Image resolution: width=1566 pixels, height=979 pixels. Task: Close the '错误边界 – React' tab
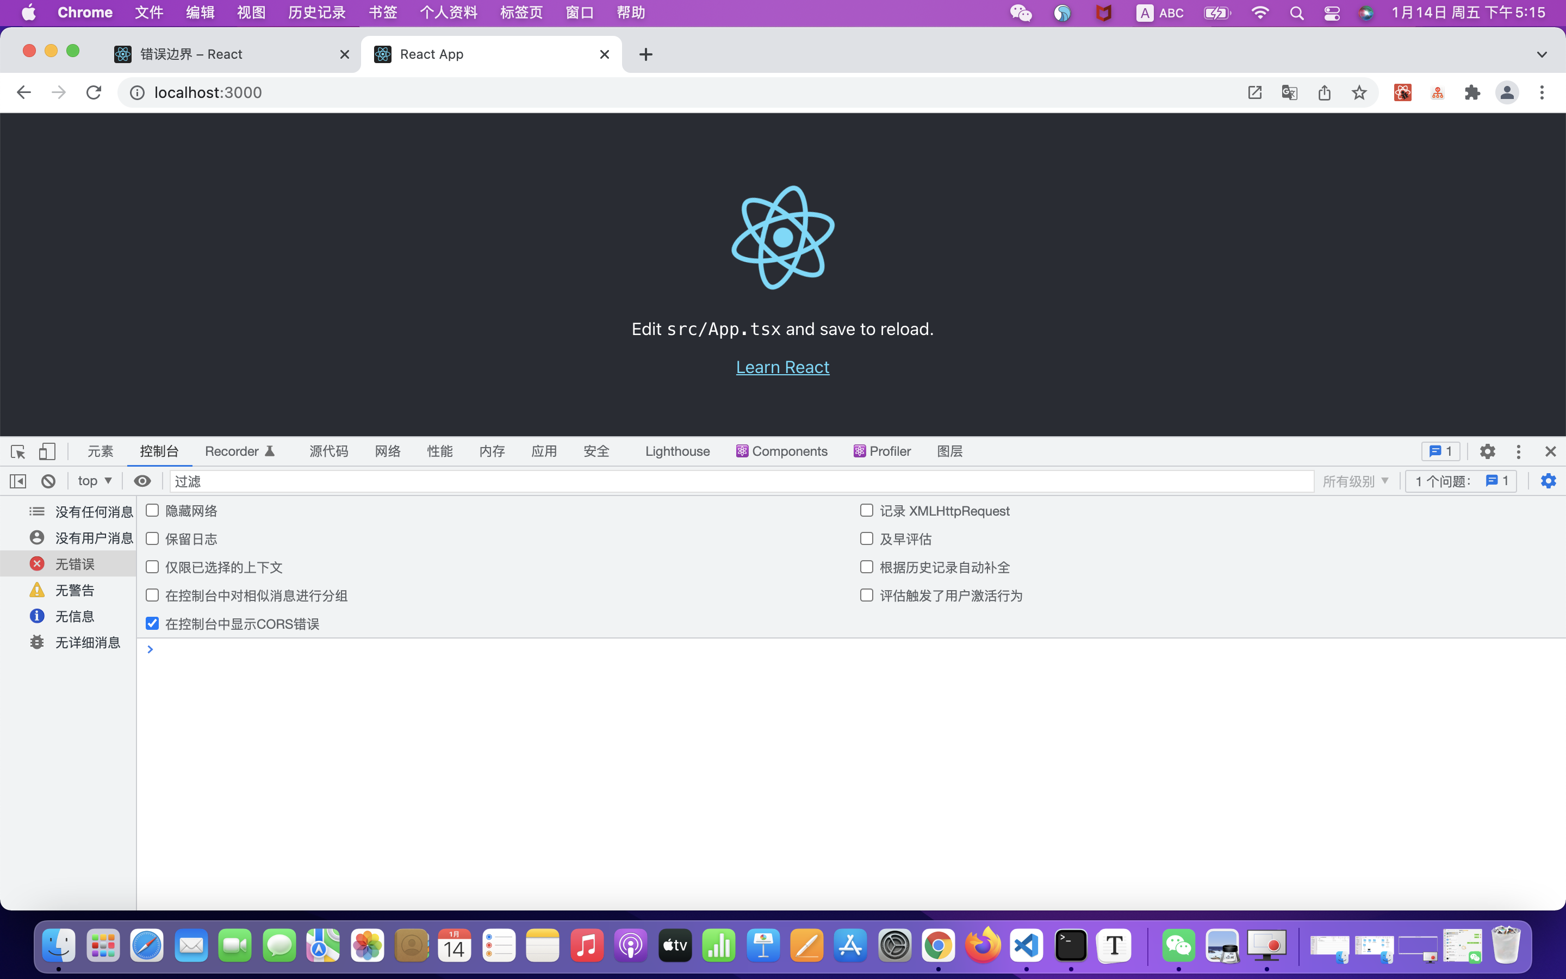[x=345, y=54]
